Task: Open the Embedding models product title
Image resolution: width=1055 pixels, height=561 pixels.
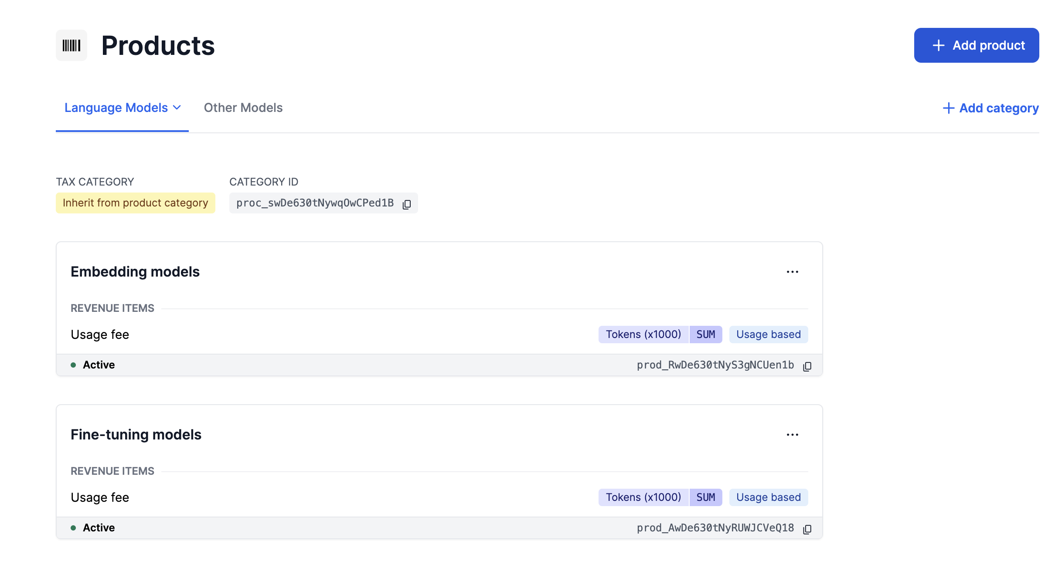Action: click(135, 272)
